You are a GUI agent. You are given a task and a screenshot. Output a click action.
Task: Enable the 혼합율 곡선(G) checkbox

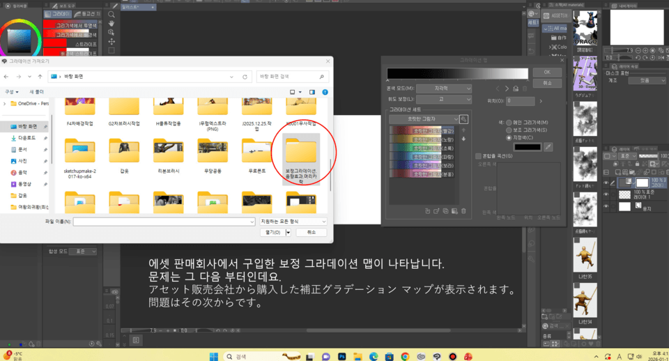coord(478,156)
